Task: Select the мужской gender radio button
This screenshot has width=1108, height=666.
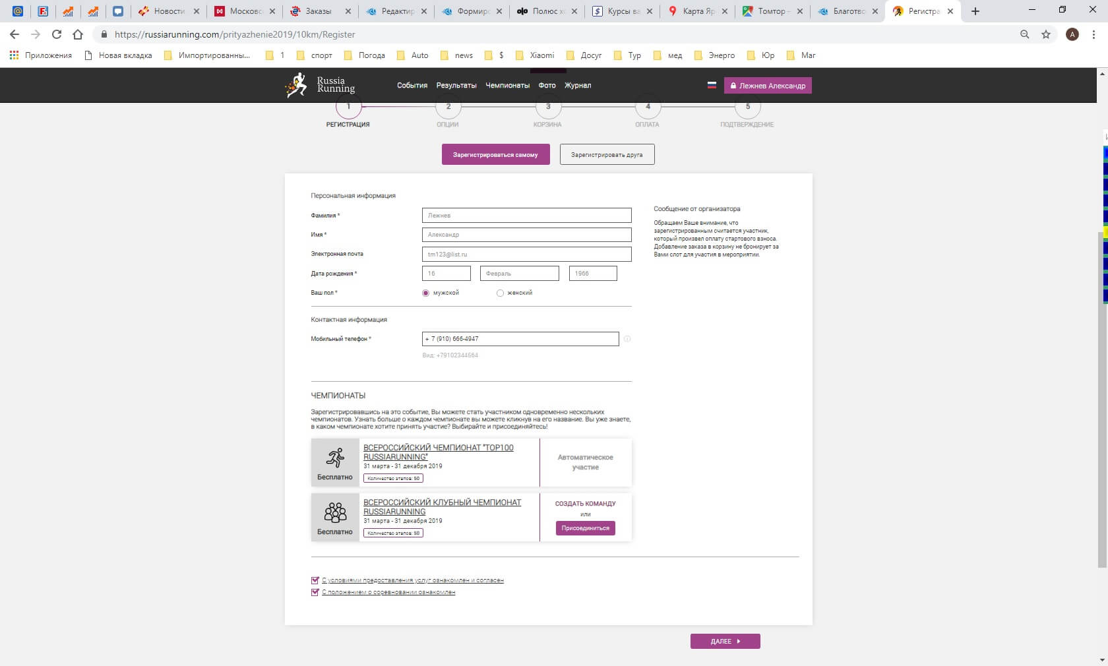Action: (x=426, y=293)
